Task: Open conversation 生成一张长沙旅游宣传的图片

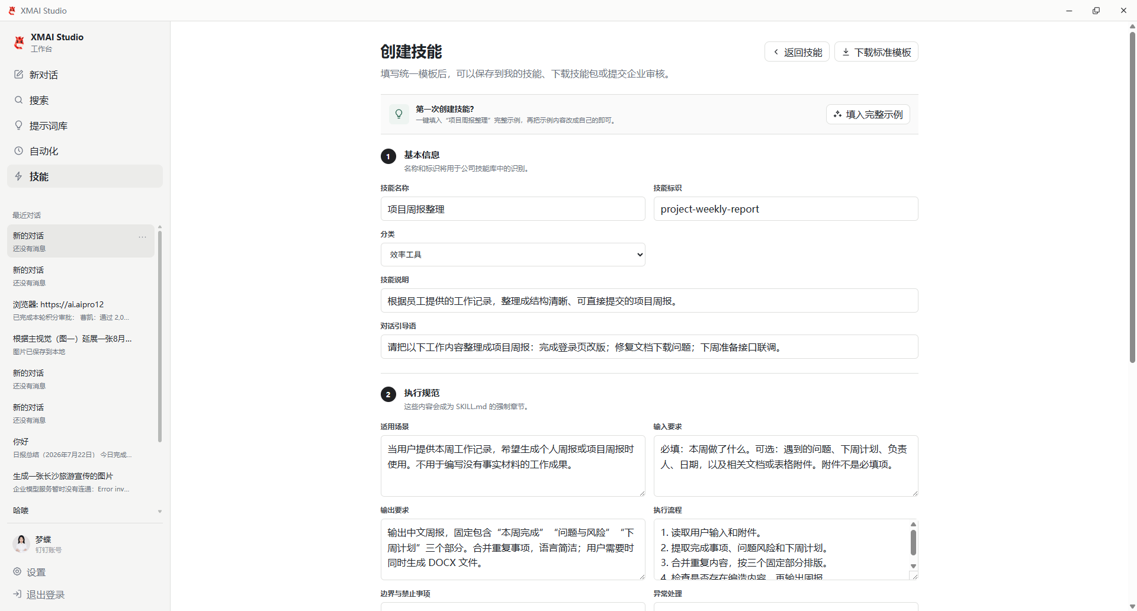Action: tap(81, 482)
